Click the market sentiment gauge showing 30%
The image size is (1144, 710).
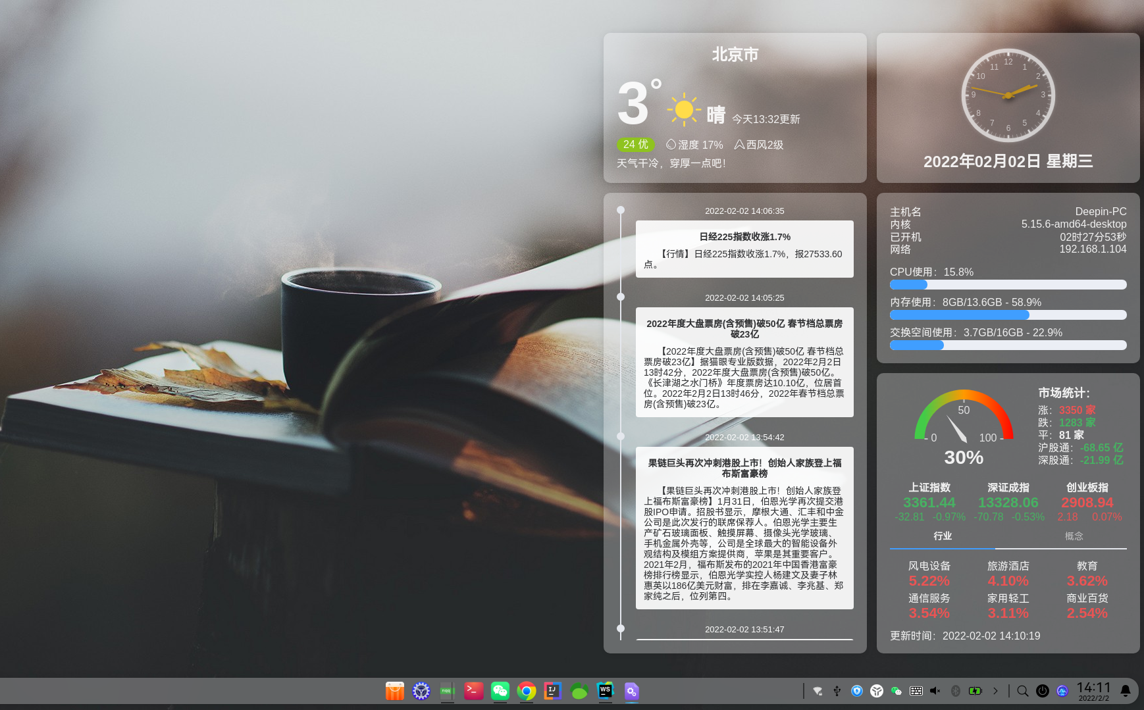[964, 428]
